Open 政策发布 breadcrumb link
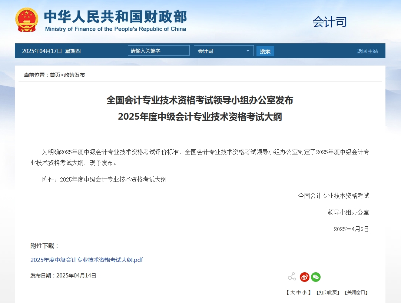 click(74, 75)
